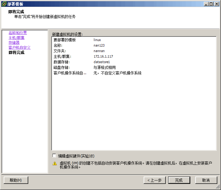Click value 无，不自定义客户机操作系统
221x190 pixels.
pyautogui.click(x=117, y=73)
